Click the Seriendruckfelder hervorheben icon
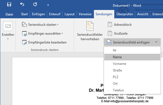The width and height of the screenshot is (163, 105). coord(90,26)
